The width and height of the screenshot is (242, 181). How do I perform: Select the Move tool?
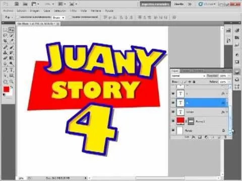[11, 30]
